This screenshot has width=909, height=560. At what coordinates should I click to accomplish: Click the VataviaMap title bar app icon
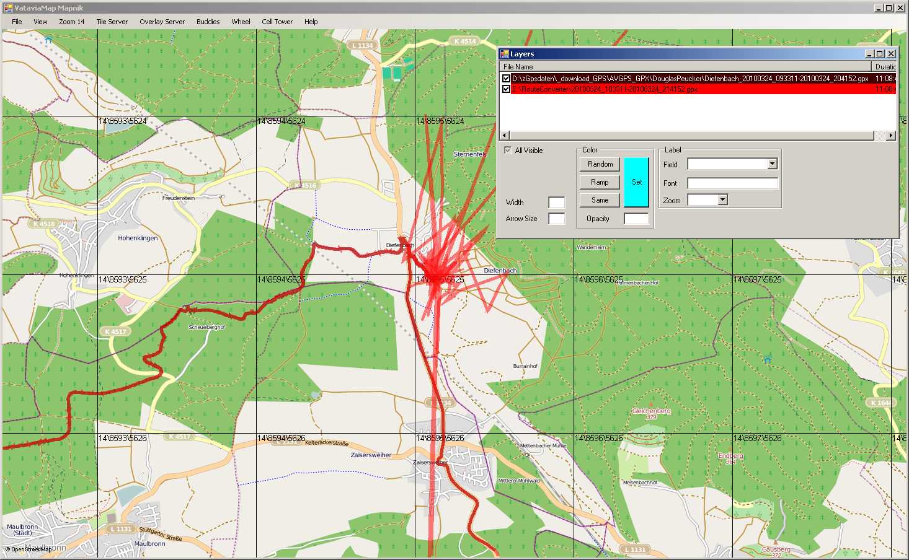point(7,7)
